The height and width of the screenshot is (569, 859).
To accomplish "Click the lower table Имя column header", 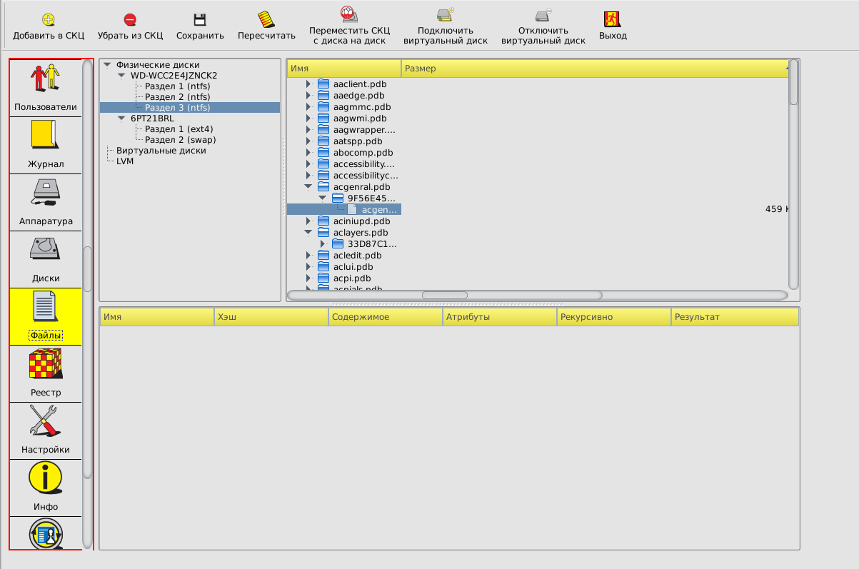I will [x=157, y=317].
